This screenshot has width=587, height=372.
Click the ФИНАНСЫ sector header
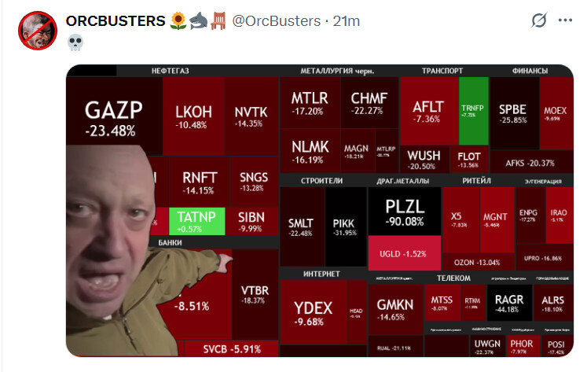pyautogui.click(x=530, y=71)
